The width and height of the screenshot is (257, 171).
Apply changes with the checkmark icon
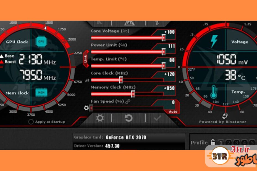158,118
